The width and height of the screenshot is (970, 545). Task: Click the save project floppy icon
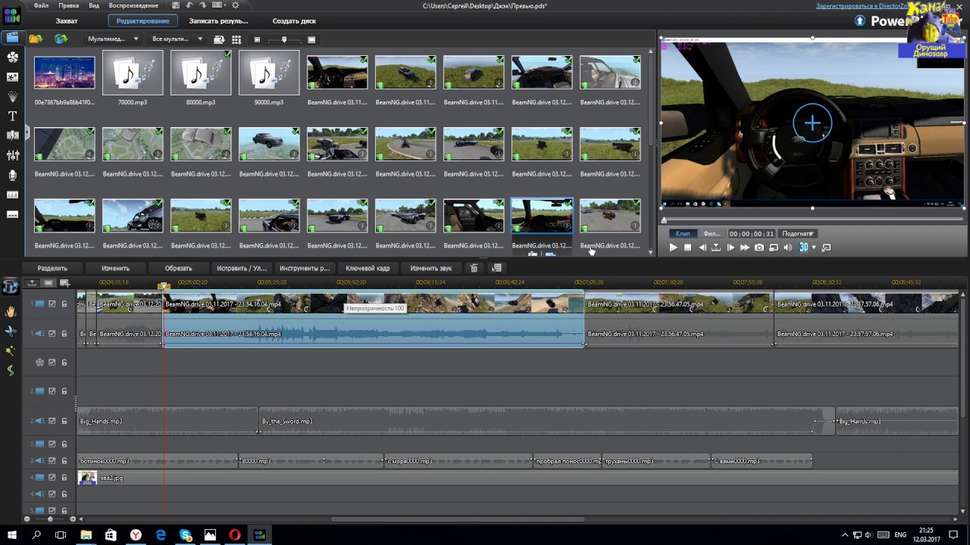175,5
